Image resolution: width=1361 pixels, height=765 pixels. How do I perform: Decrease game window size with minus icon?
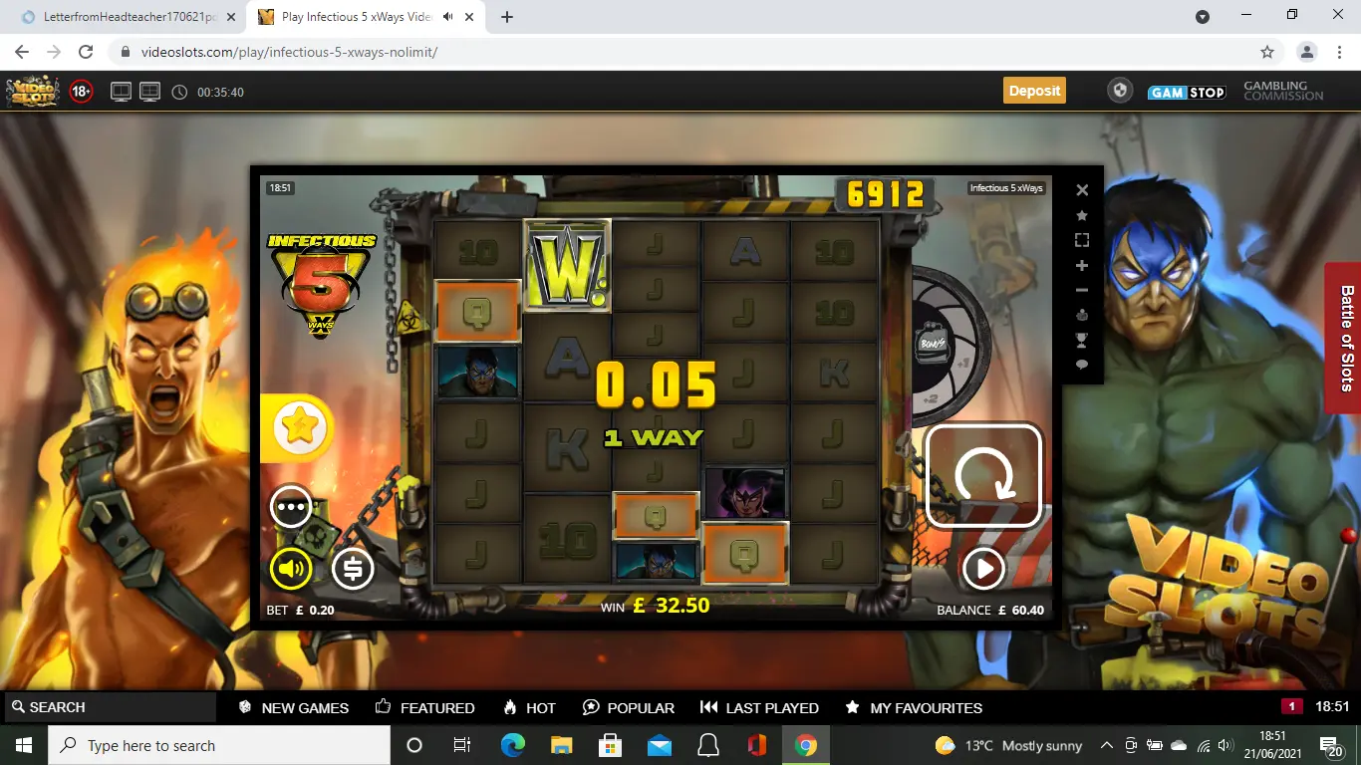(1082, 290)
